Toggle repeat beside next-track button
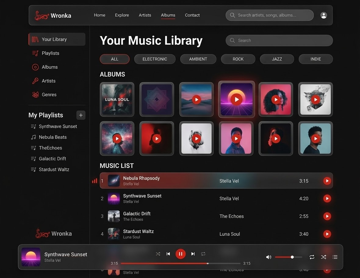This screenshot has width=360, height=278. click(203, 254)
